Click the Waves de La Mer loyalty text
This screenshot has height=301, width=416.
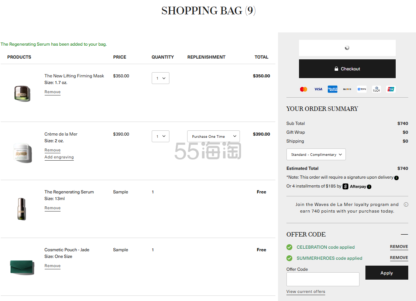347,208
